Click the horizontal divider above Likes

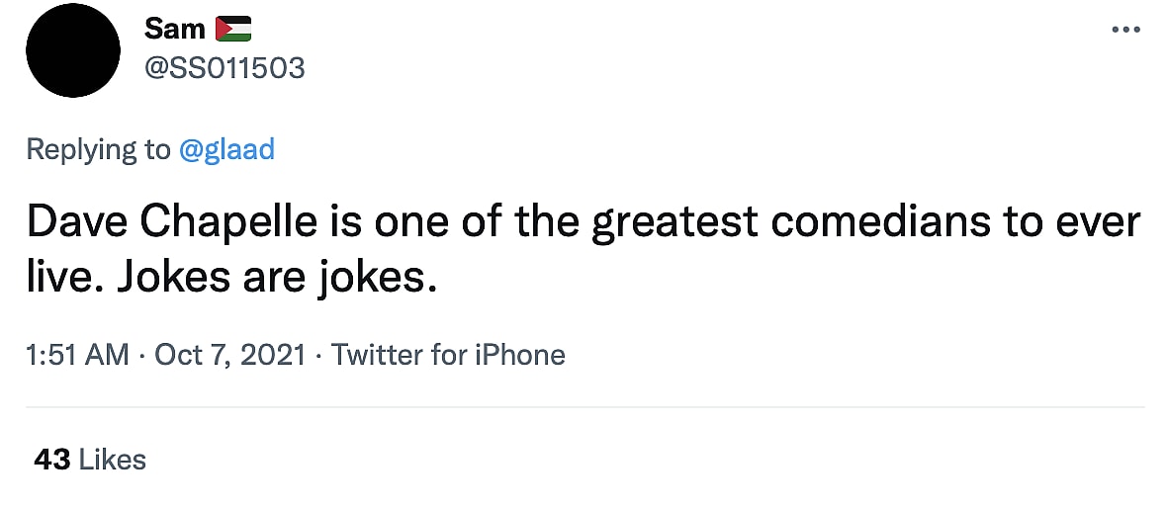click(583, 406)
